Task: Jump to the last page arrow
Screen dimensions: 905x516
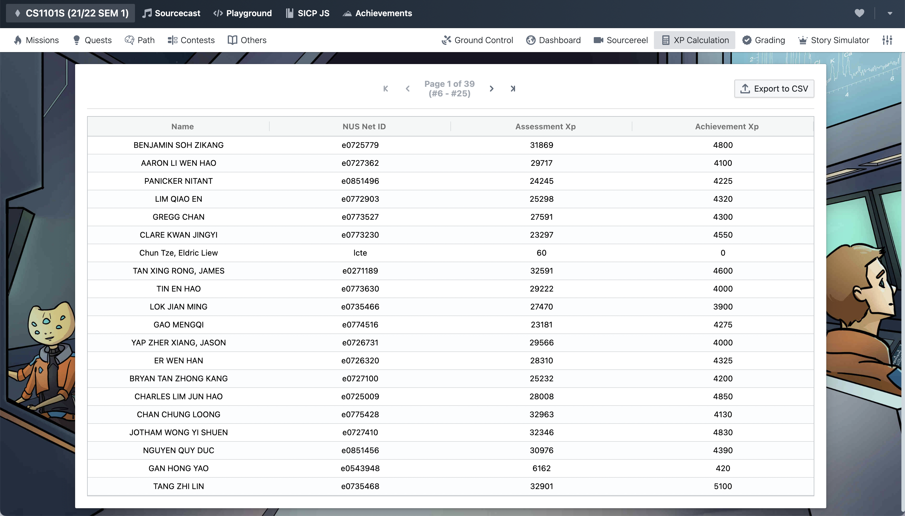Action: coord(513,89)
